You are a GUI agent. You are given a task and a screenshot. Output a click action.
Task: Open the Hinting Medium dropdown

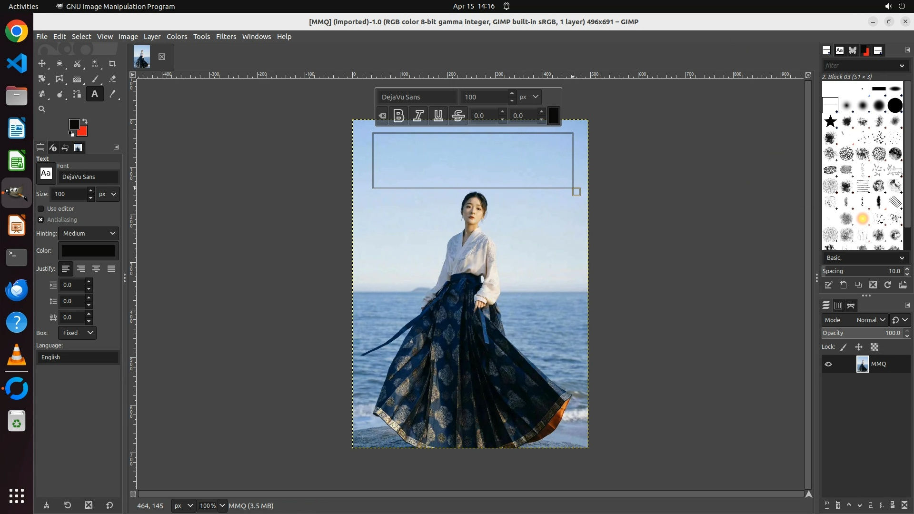[89, 234]
